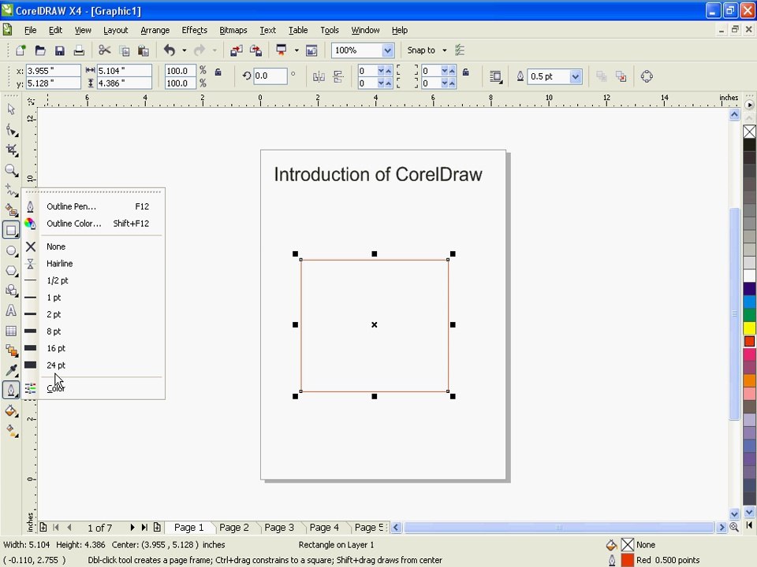This screenshot has height=567, width=757.
Task: Select 2 pt outline width
Action: pos(94,314)
